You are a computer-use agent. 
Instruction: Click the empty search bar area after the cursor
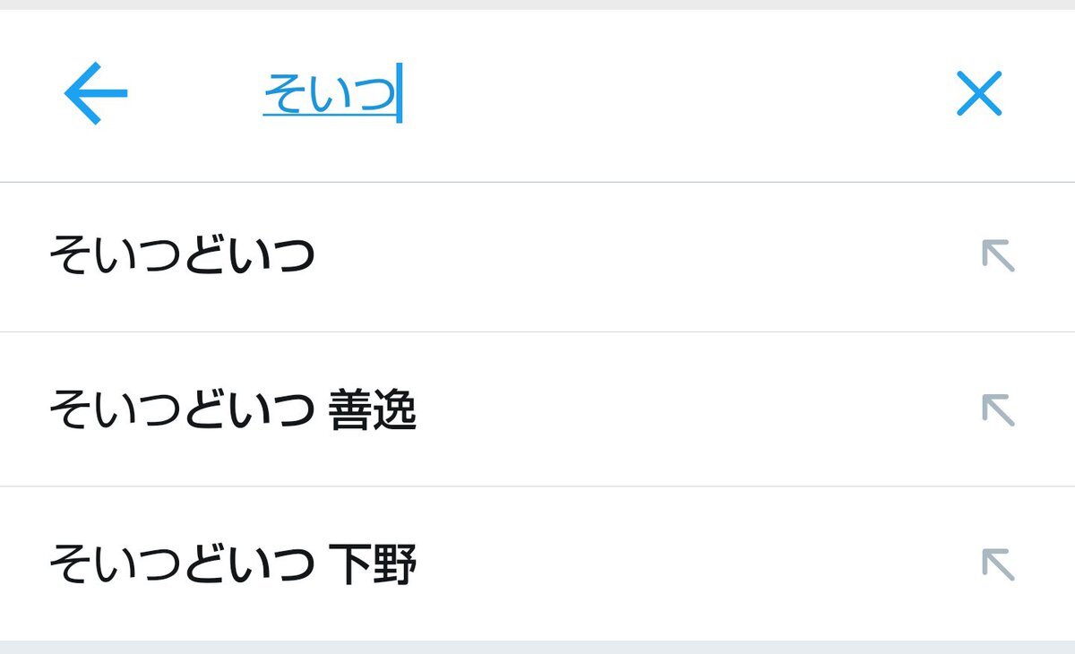click(x=672, y=94)
